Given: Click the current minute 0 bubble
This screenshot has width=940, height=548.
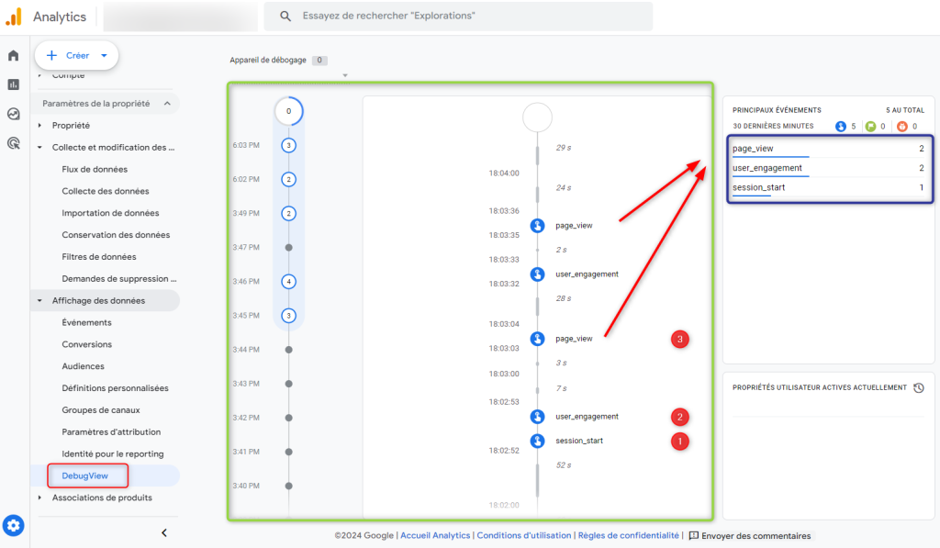Looking at the screenshot, I should click(288, 111).
